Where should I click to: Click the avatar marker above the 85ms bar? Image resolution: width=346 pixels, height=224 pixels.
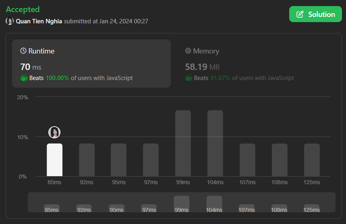click(x=54, y=132)
